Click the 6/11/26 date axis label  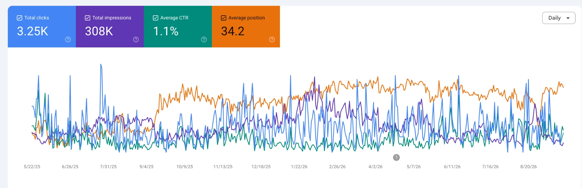pos(452,167)
